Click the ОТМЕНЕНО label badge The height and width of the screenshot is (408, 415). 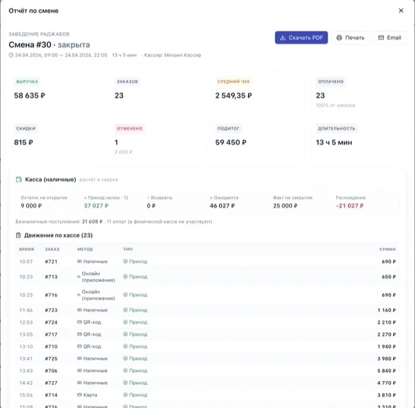[x=130, y=128]
